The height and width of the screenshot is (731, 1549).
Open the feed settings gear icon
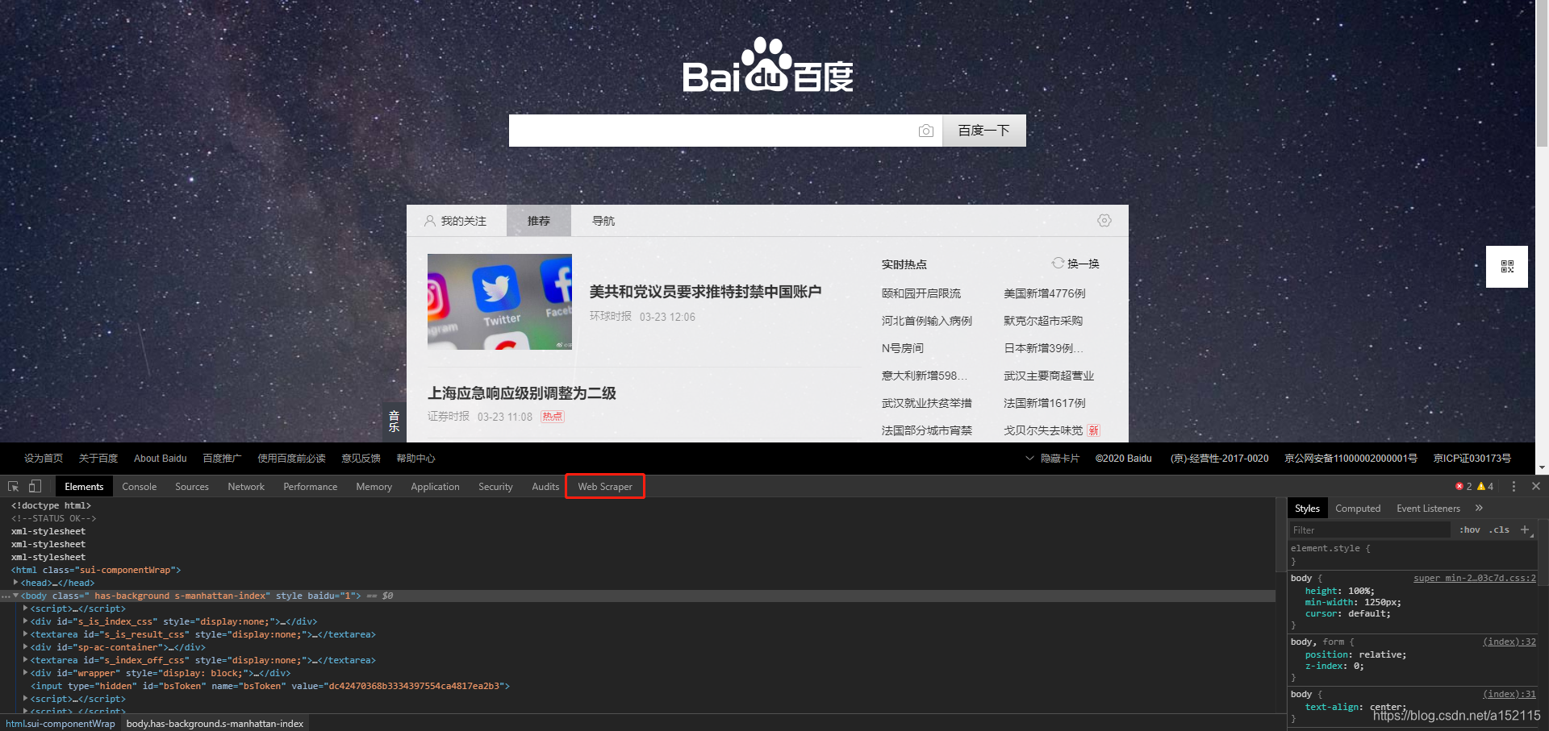pyautogui.click(x=1104, y=221)
